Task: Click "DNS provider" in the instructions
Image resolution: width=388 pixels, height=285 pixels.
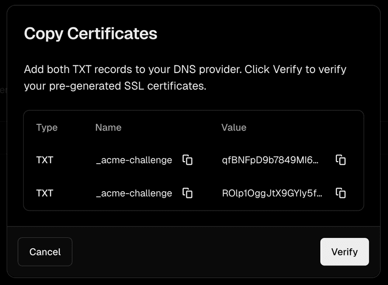Action: (200, 69)
